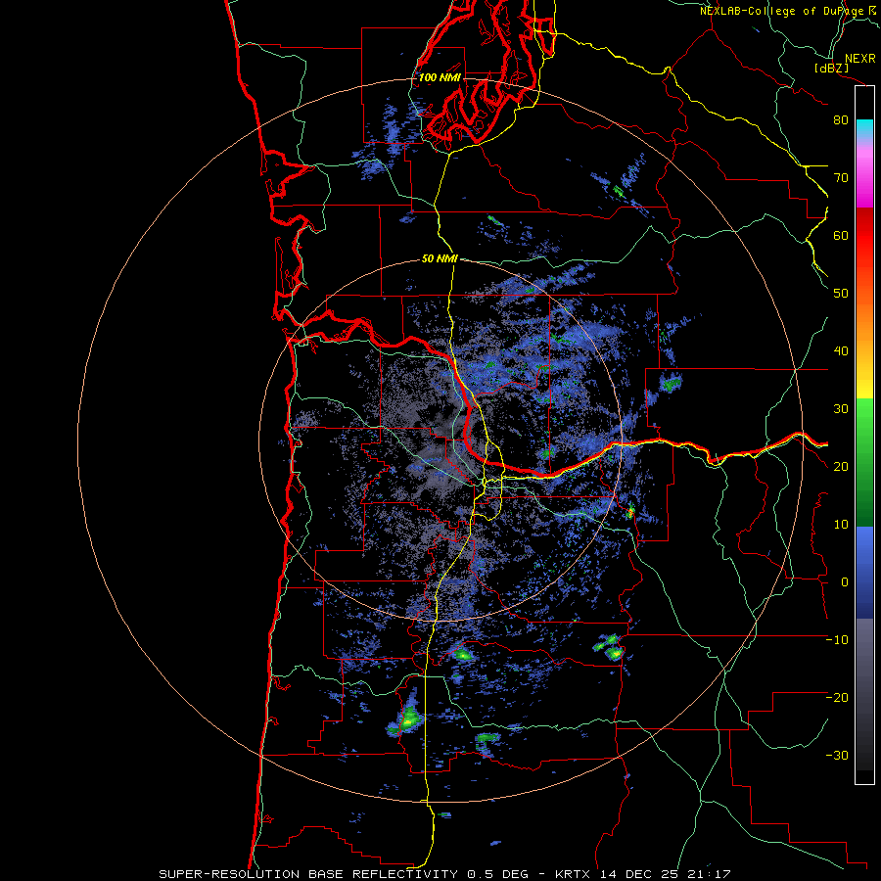Click the "KRTX" station ID in caption
This screenshot has height=881, width=881.
point(575,874)
